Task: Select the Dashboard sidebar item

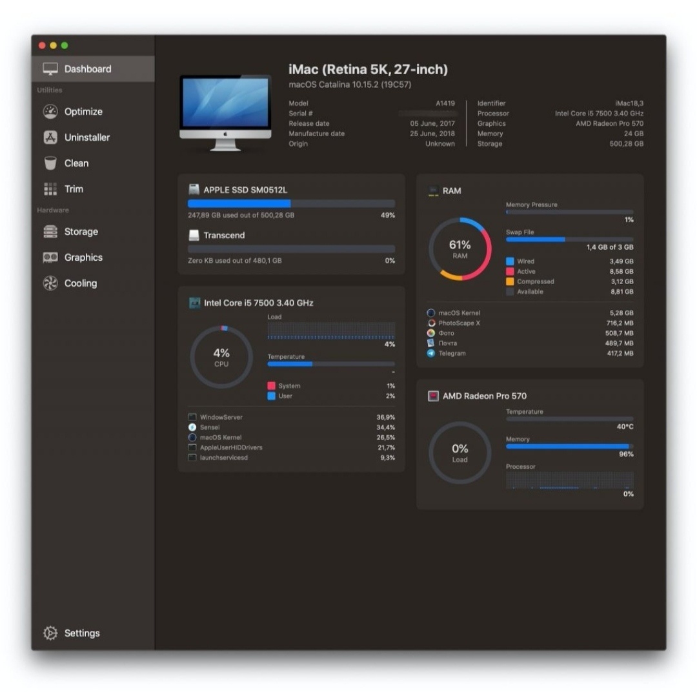Action: pyautogui.click(x=93, y=69)
